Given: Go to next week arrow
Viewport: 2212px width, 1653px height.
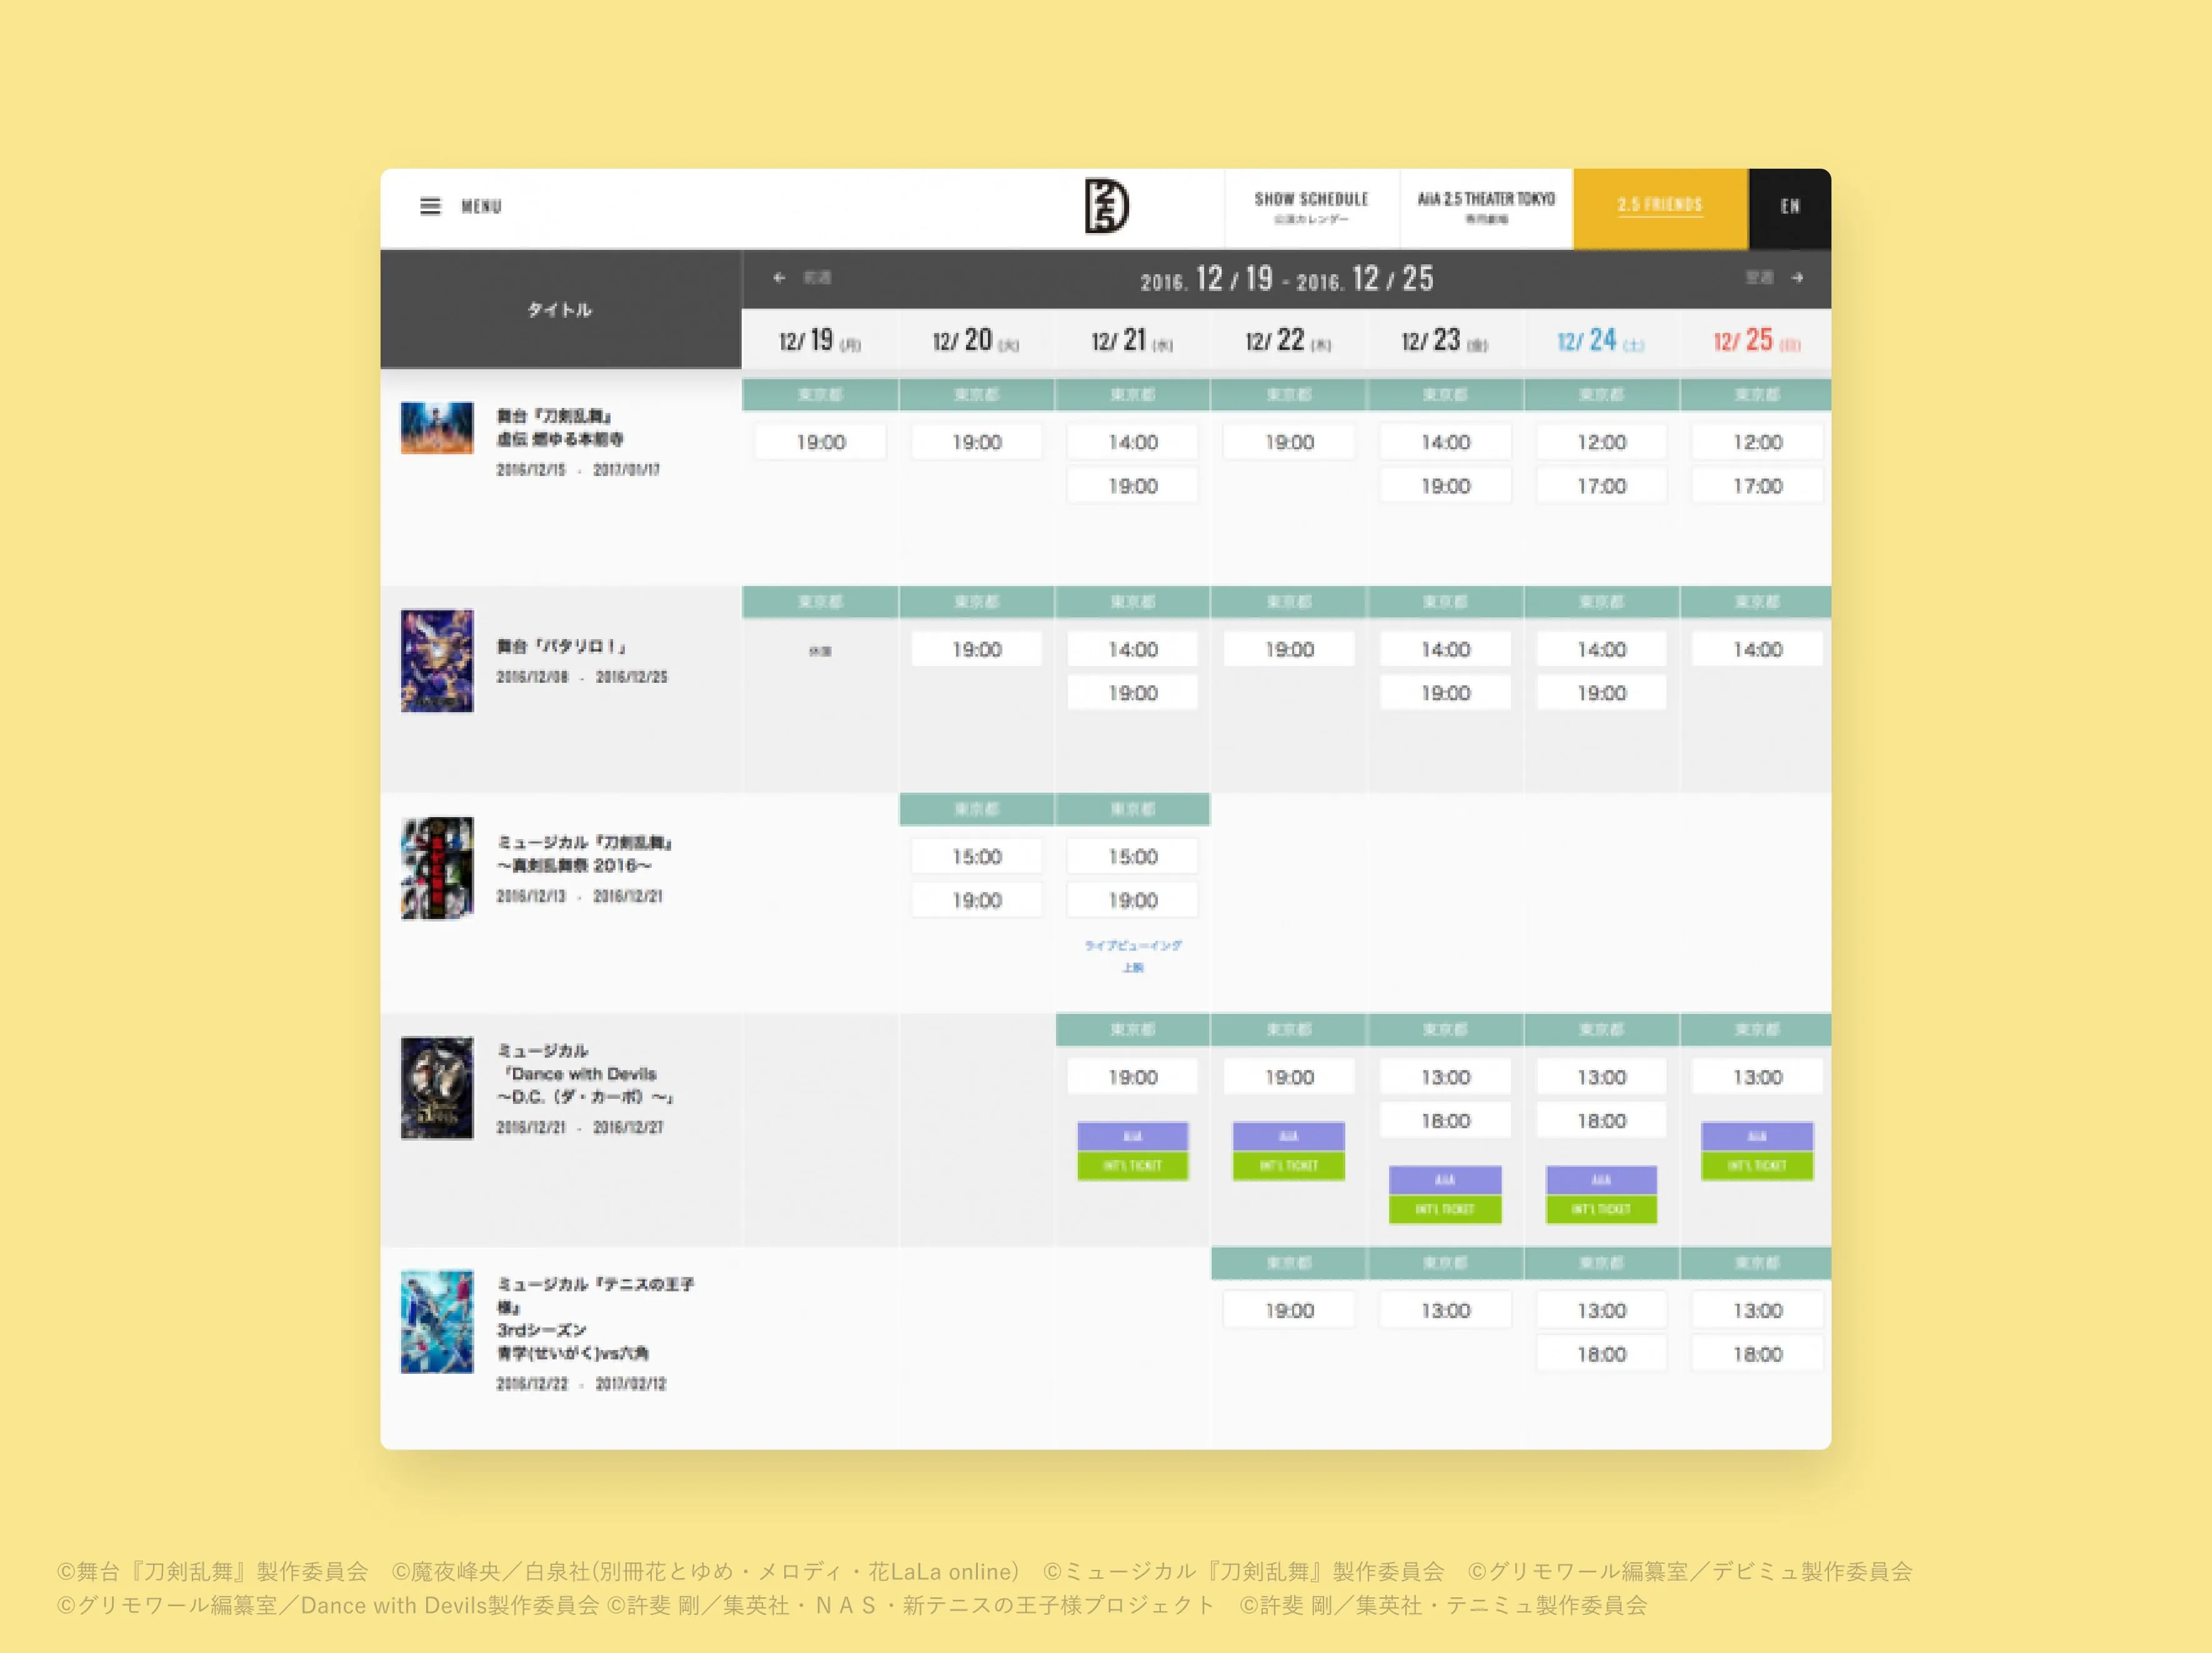Looking at the screenshot, I should click(1797, 277).
